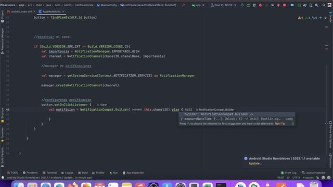Open the Emulator side panel
Image resolution: width=333 pixels, height=187 pixels.
pos(330,161)
